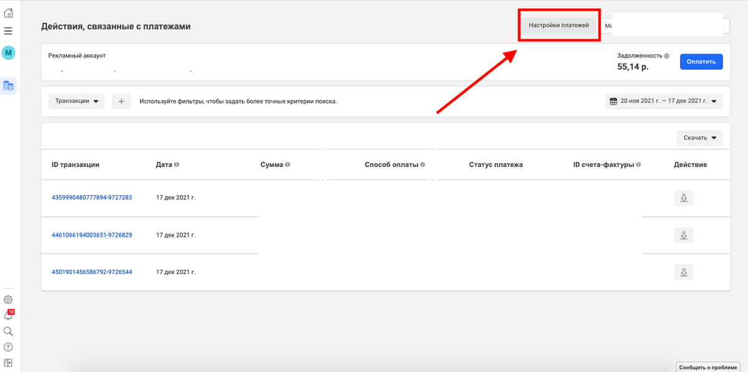Click the blue Оплатить button
This screenshot has width=748, height=372.
[701, 62]
